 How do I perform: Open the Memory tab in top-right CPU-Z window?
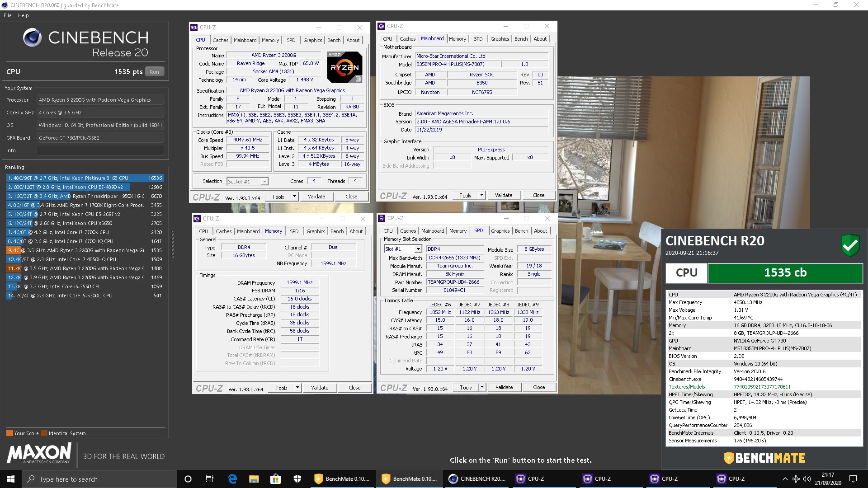[x=458, y=39]
